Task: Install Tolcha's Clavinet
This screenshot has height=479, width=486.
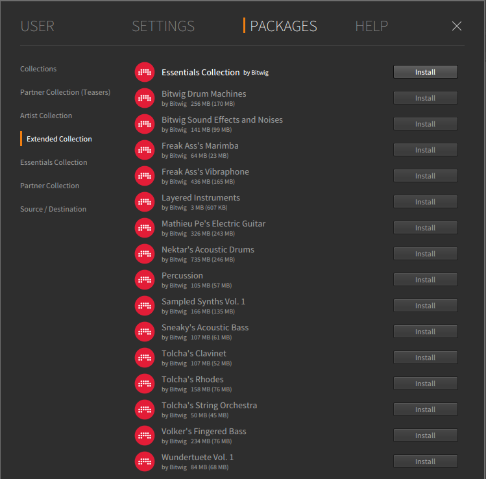Action: coord(425,358)
